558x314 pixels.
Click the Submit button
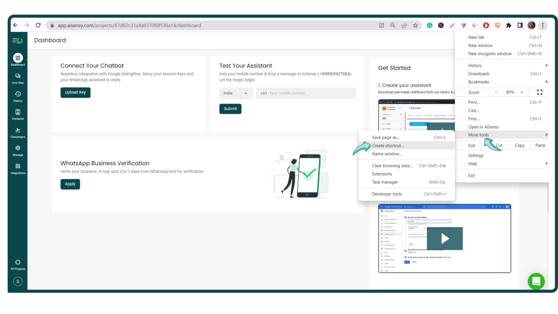tap(230, 109)
